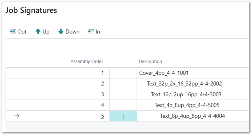Select the Text_8p_4up_8pp_4-4-4004 description
Viewport: 252px width, 135px height.
click(x=192, y=116)
